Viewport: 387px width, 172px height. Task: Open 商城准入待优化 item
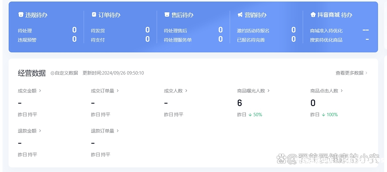click(x=326, y=31)
